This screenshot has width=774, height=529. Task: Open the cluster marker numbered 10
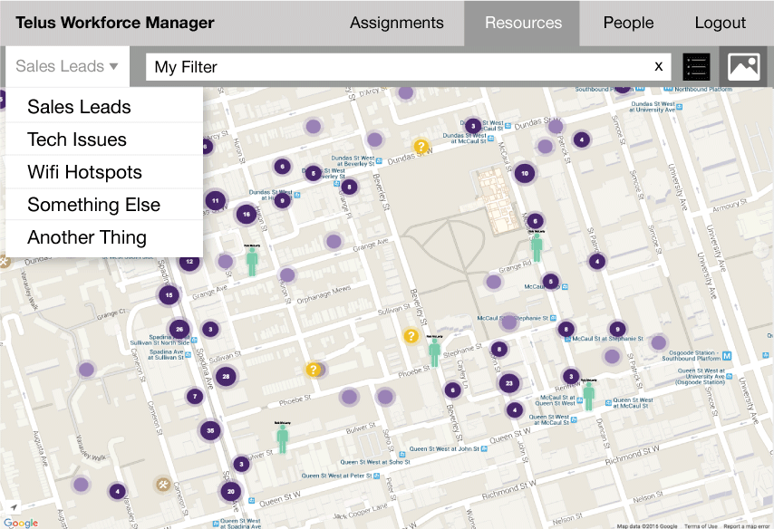[x=525, y=173]
